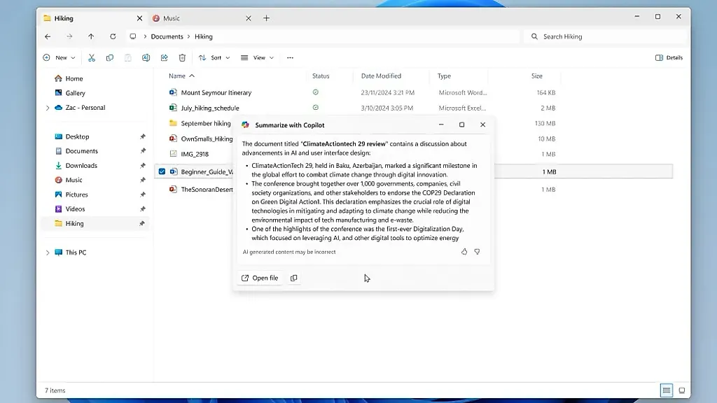Click Hiking in the address breadcrumb

[204, 36]
